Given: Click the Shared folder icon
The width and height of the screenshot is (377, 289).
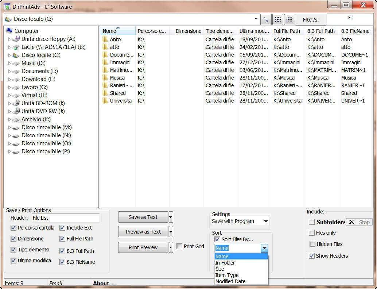Looking at the screenshot, I should pos(105,93).
